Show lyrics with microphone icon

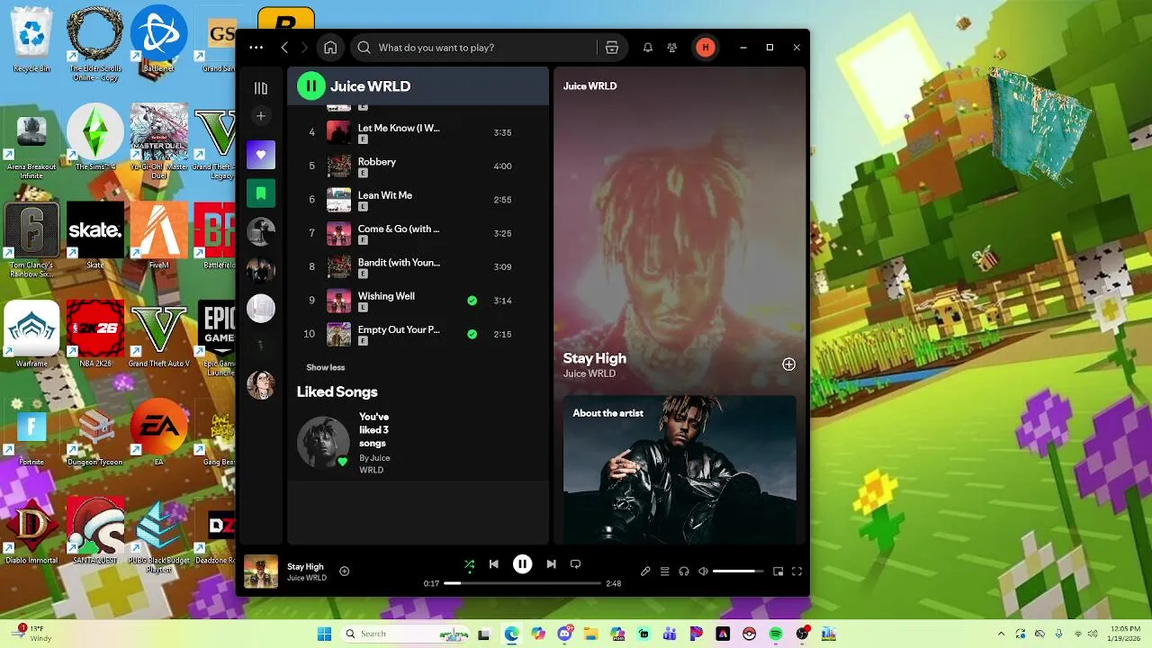pyautogui.click(x=645, y=571)
